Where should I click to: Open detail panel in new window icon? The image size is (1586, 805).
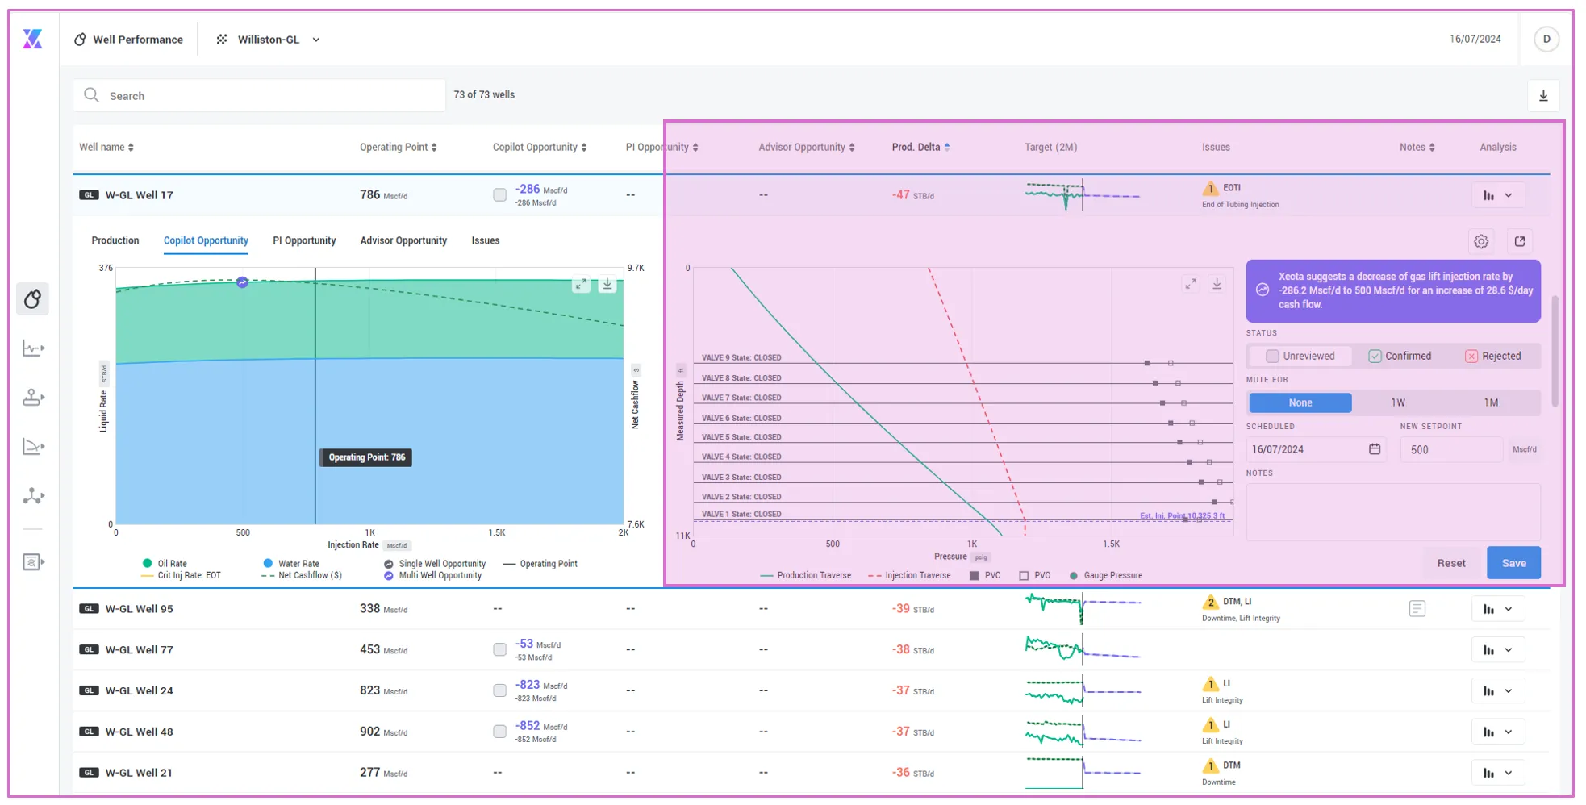(x=1520, y=241)
